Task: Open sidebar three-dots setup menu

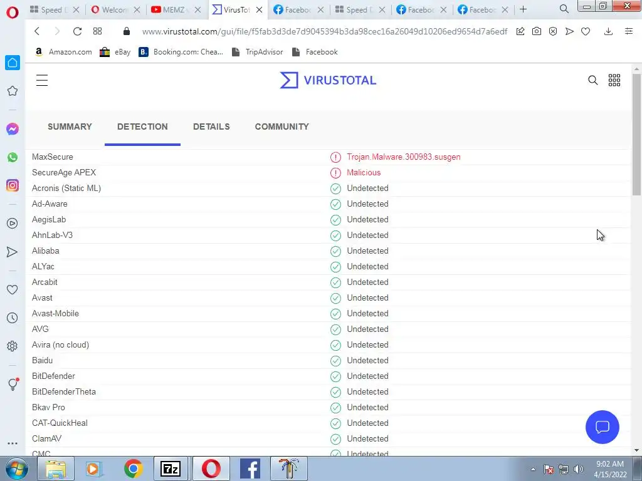Action: 13,443
